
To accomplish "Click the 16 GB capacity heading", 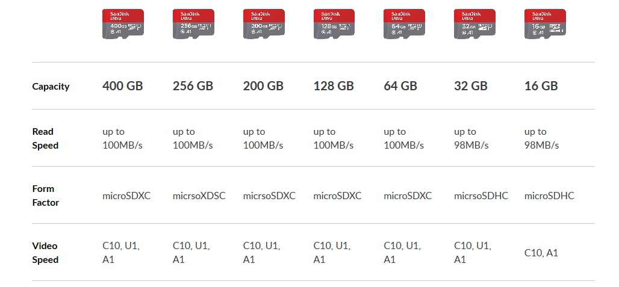I will 541,86.
